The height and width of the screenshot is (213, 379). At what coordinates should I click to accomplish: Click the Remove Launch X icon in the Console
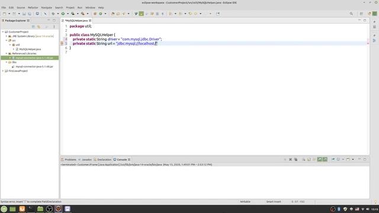tap(290, 159)
